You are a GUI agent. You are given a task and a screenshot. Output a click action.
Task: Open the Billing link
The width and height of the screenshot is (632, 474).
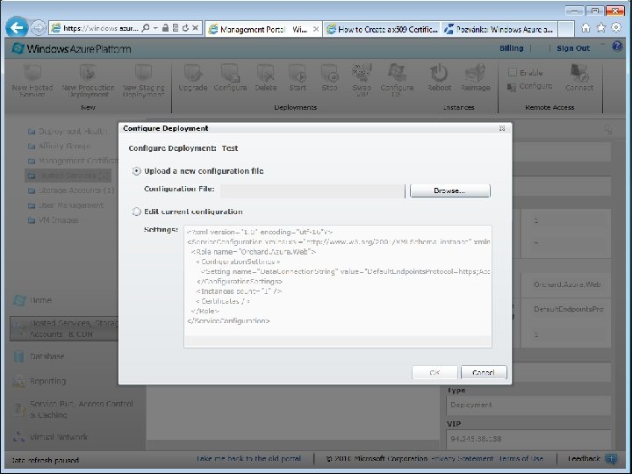click(x=511, y=48)
